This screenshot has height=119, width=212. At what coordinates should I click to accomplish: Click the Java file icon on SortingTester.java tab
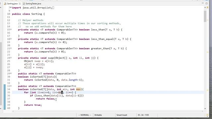point(24,4)
